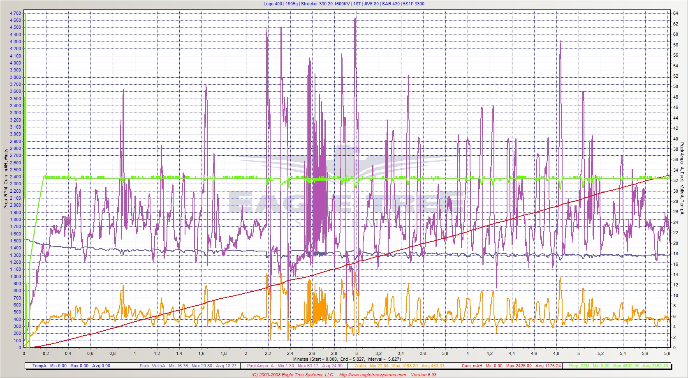The height and width of the screenshot is (378, 688).
Task: Click the chart title starting with Logo 400
Action: 344,4
